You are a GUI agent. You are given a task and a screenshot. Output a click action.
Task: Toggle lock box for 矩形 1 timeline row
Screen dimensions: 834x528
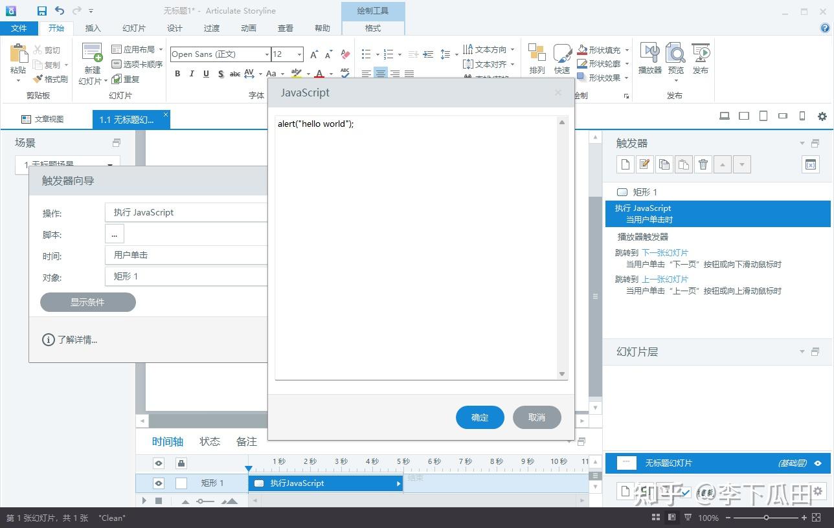pos(181,483)
